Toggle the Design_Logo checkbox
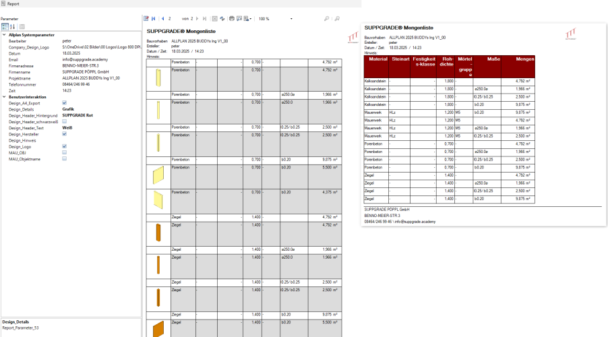 tap(64, 146)
